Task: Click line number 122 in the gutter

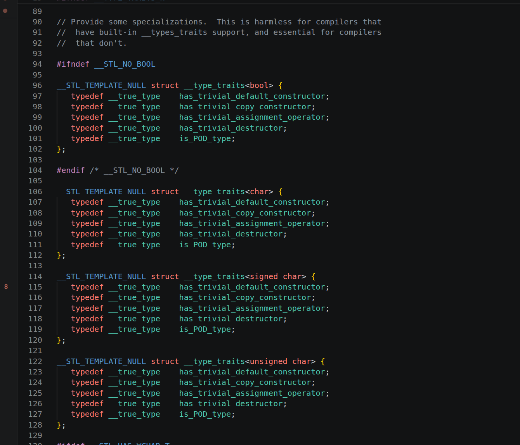Action: click(x=35, y=361)
